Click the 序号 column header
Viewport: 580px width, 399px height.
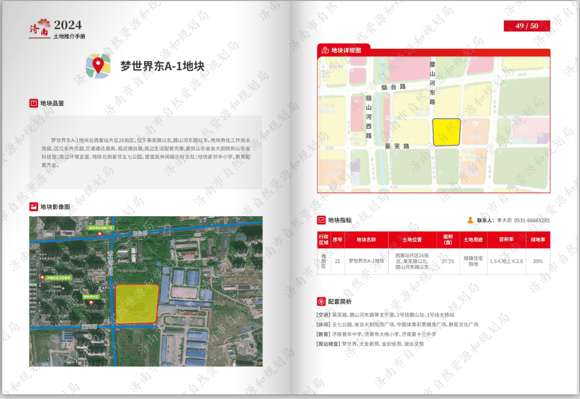(x=337, y=240)
